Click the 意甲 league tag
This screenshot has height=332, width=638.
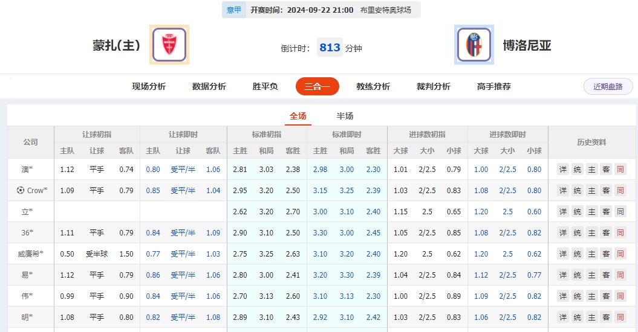click(234, 10)
